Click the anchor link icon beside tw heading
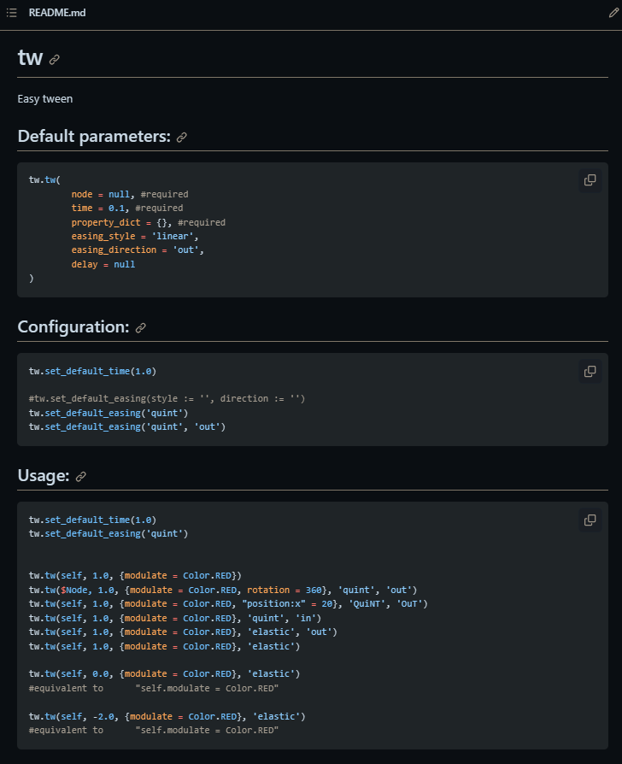Screen dimensions: 622x764 click(55, 60)
